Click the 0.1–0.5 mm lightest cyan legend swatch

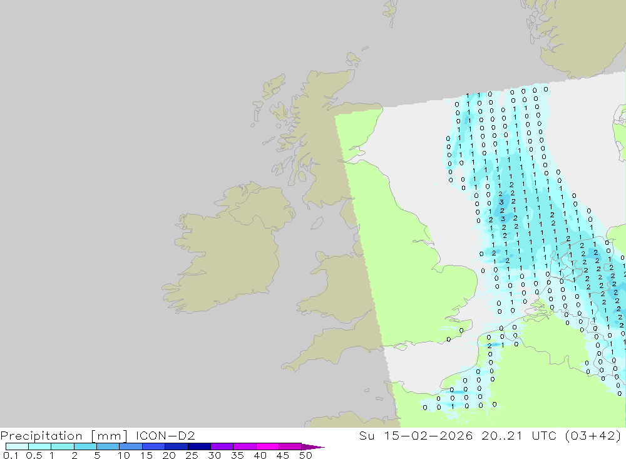tap(17, 446)
